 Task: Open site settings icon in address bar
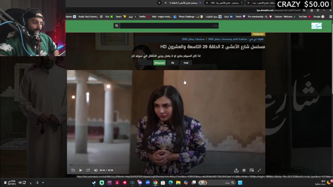pyautogui.click(x=304, y=10)
